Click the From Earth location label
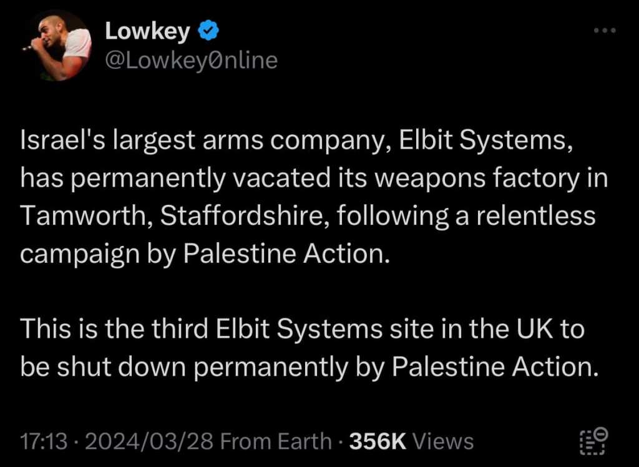The image size is (639, 467). point(276,441)
